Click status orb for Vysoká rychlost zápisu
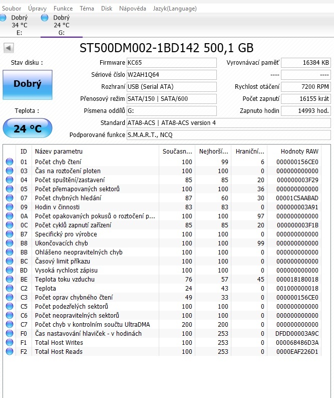 [x=10, y=270]
